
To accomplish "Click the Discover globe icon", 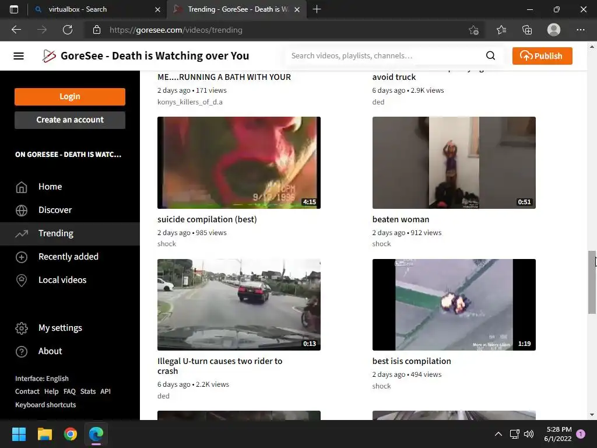I will [x=22, y=210].
